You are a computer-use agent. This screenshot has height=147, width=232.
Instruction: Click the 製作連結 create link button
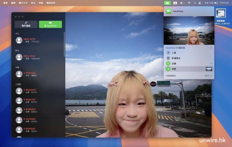[x=26, y=24]
